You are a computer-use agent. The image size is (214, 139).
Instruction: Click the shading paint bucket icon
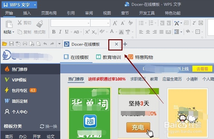(188, 32)
